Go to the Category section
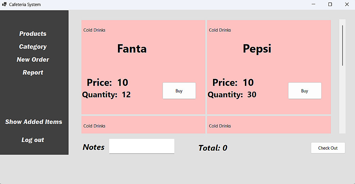 (x=33, y=47)
